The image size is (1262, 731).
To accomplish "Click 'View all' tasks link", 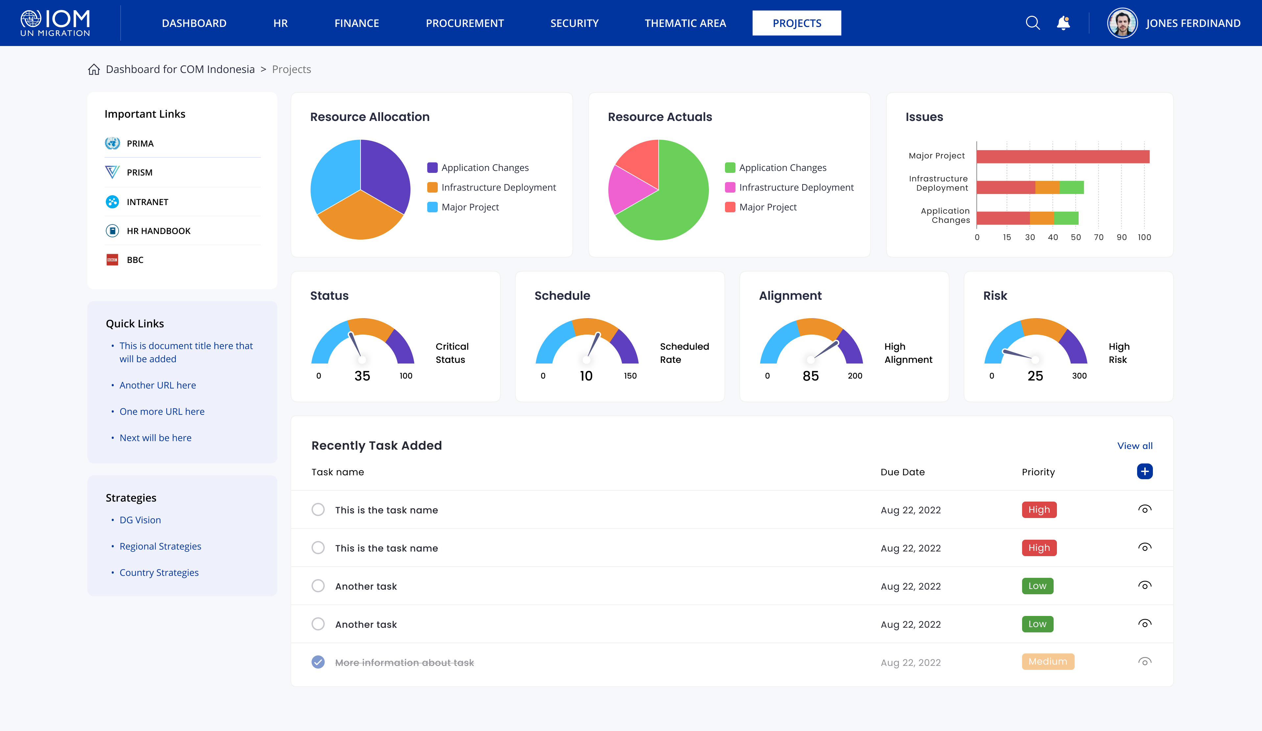I will coord(1134,446).
